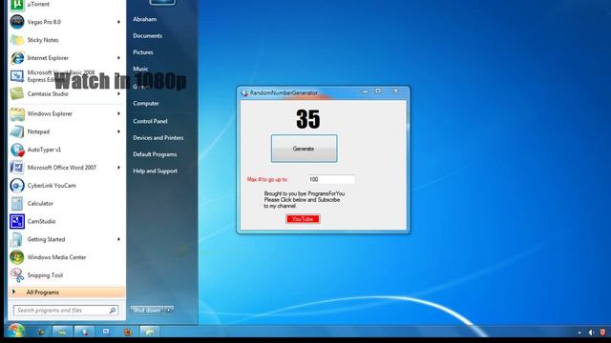
Task: Open Microsoft Visual Basic 2008 Express Edition
Action: [66, 76]
